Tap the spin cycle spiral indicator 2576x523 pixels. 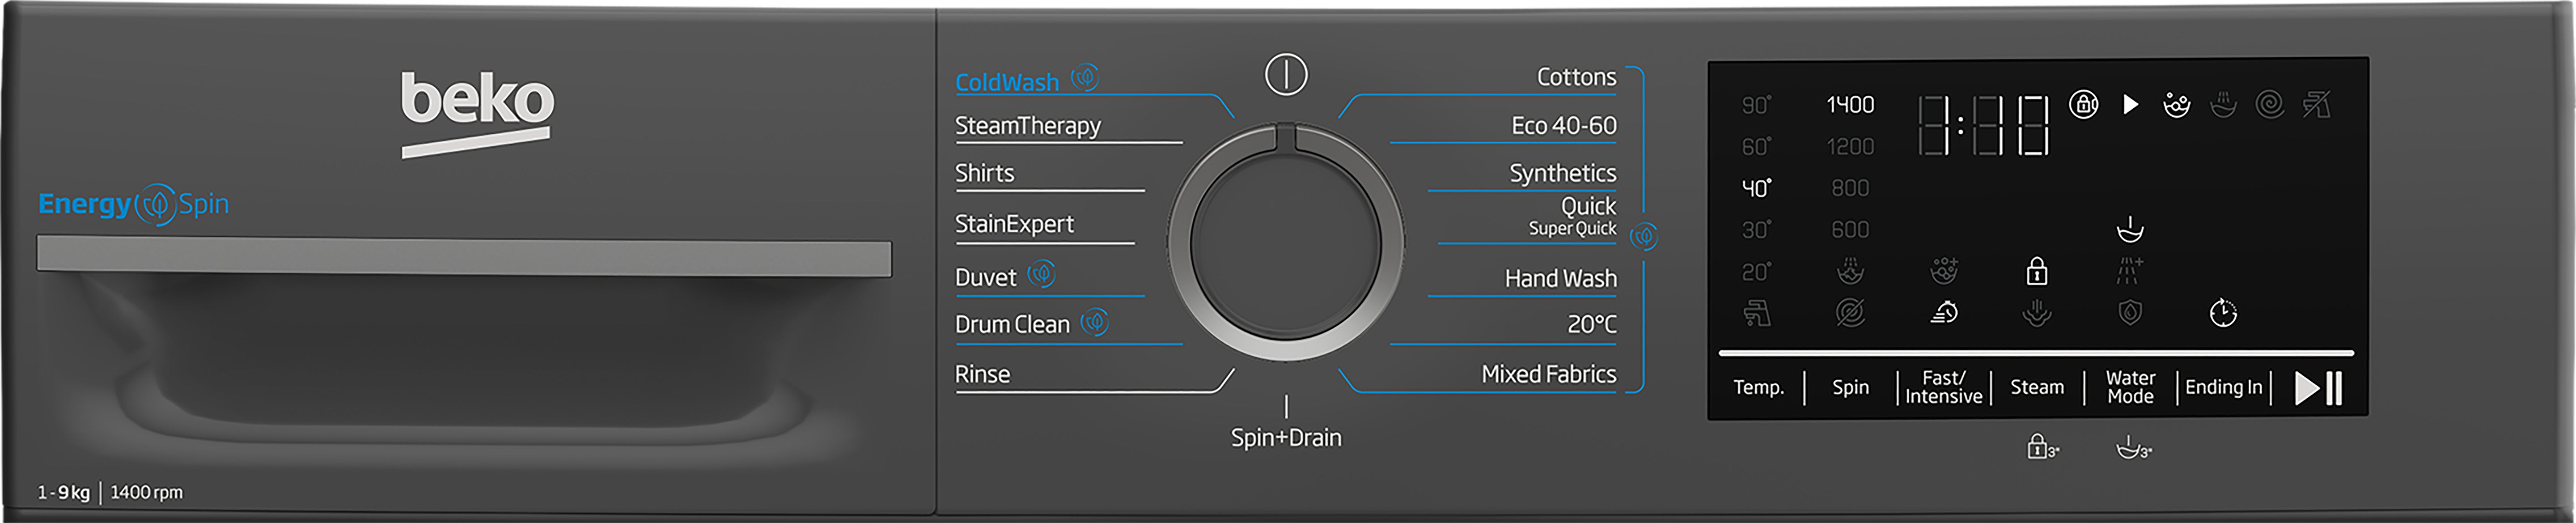pos(2269,104)
